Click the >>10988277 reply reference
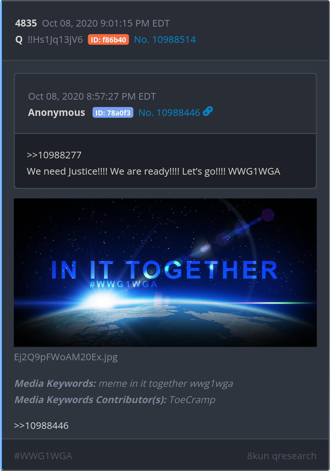Image resolution: width=330 pixels, height=471 pixels. click(x=54, y=155)
